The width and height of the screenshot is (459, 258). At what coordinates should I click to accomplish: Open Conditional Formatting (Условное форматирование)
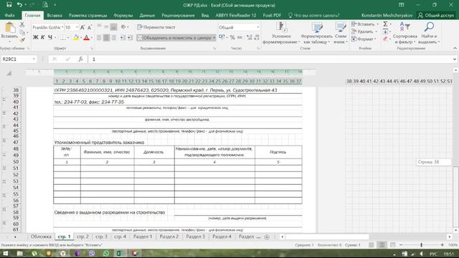click(x=281, y=33)
